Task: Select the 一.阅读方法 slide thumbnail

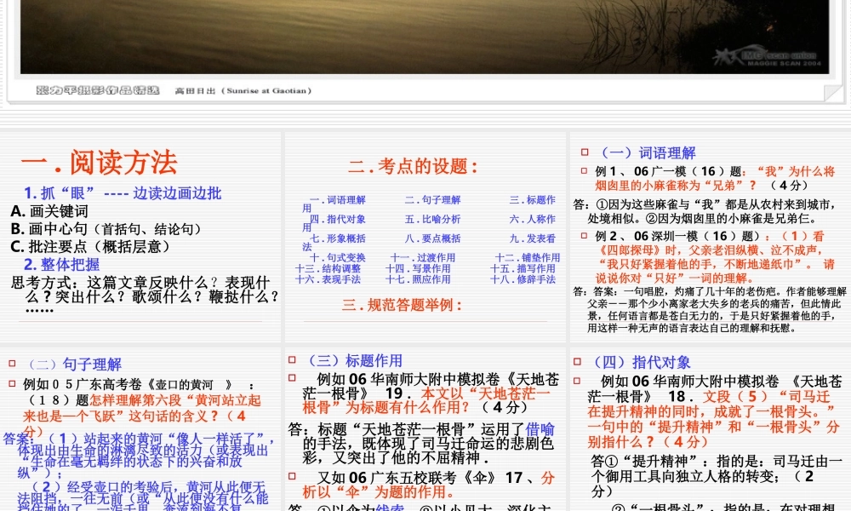Action: click(x=140, y=237)
